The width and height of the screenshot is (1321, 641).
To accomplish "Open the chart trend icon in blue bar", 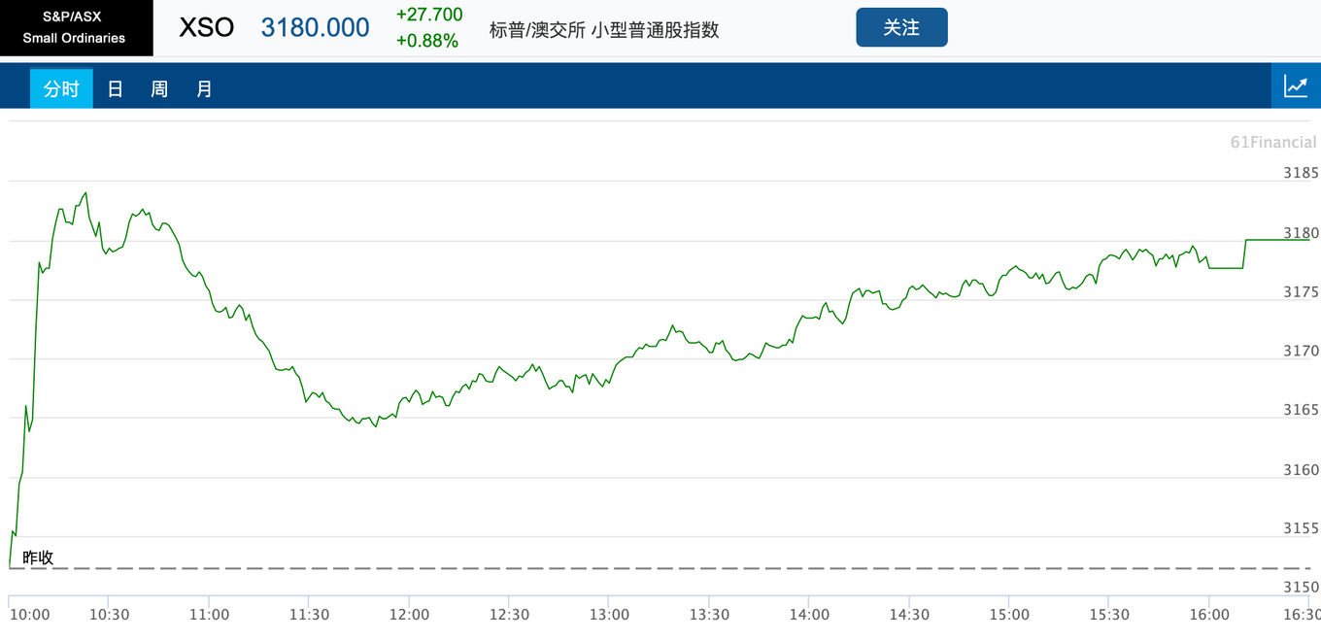I will [x=1296, y=86].
